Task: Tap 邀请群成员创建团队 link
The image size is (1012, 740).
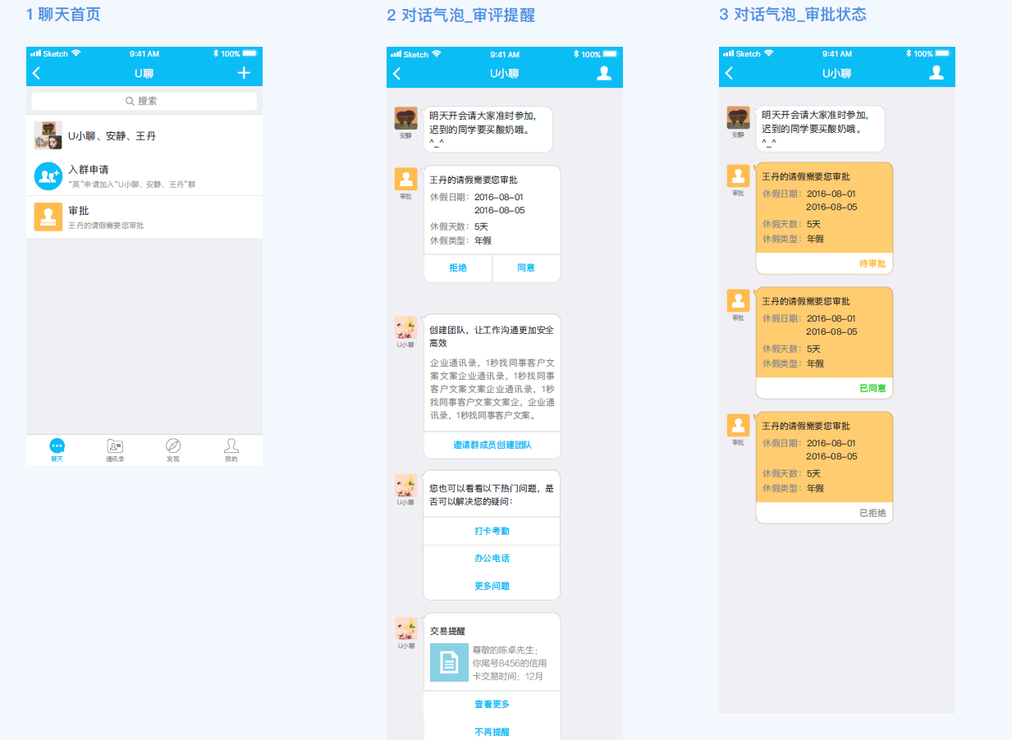Action: pos(492,445)
